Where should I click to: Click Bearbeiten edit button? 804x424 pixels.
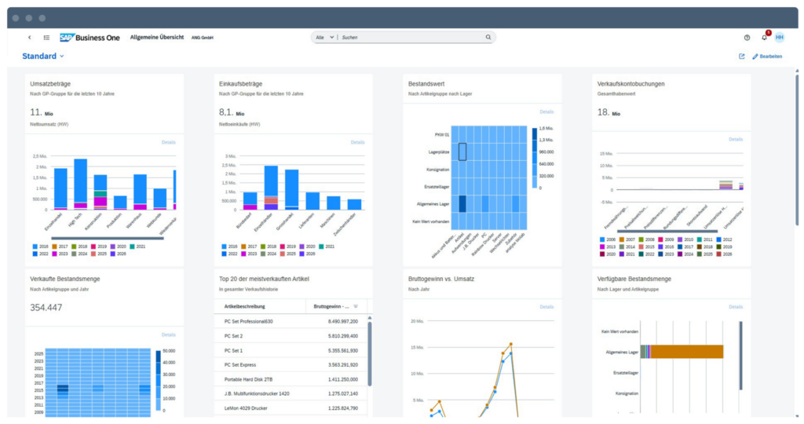click(767, 57)
